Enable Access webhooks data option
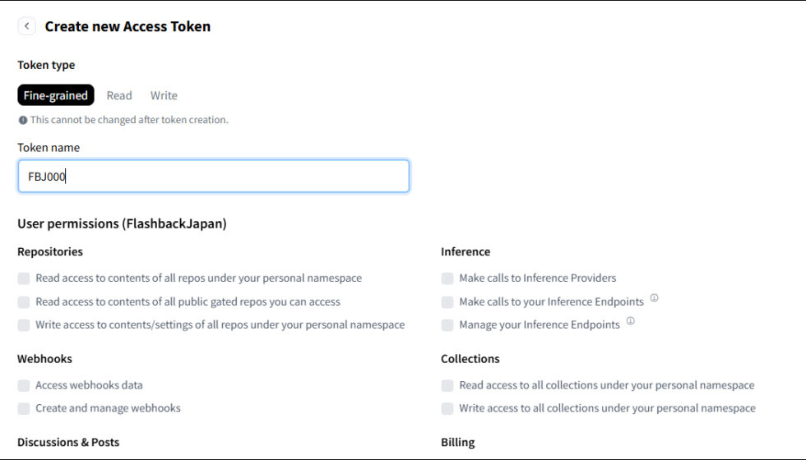 pos(24,385)
